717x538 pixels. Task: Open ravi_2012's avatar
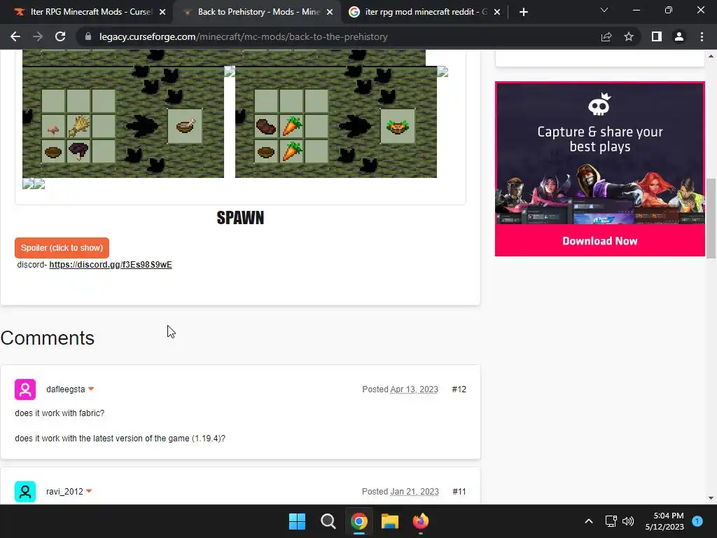[x=25, y=492]
